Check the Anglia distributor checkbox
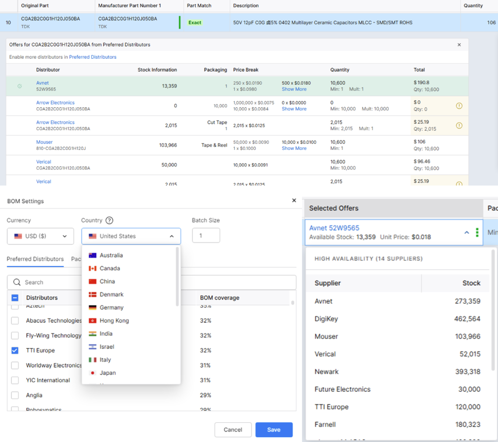498x442 pixels. click(x=15, y=395)
